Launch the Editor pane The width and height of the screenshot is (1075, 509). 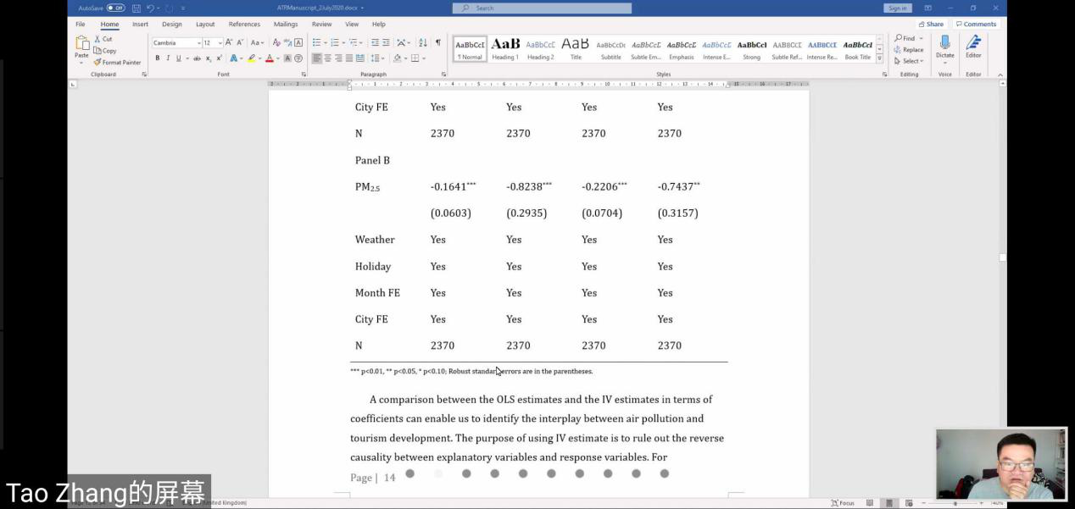pos(973,47)
